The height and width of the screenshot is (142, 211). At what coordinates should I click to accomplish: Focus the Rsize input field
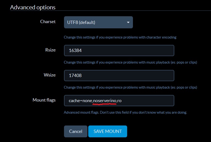pos(119,50)
